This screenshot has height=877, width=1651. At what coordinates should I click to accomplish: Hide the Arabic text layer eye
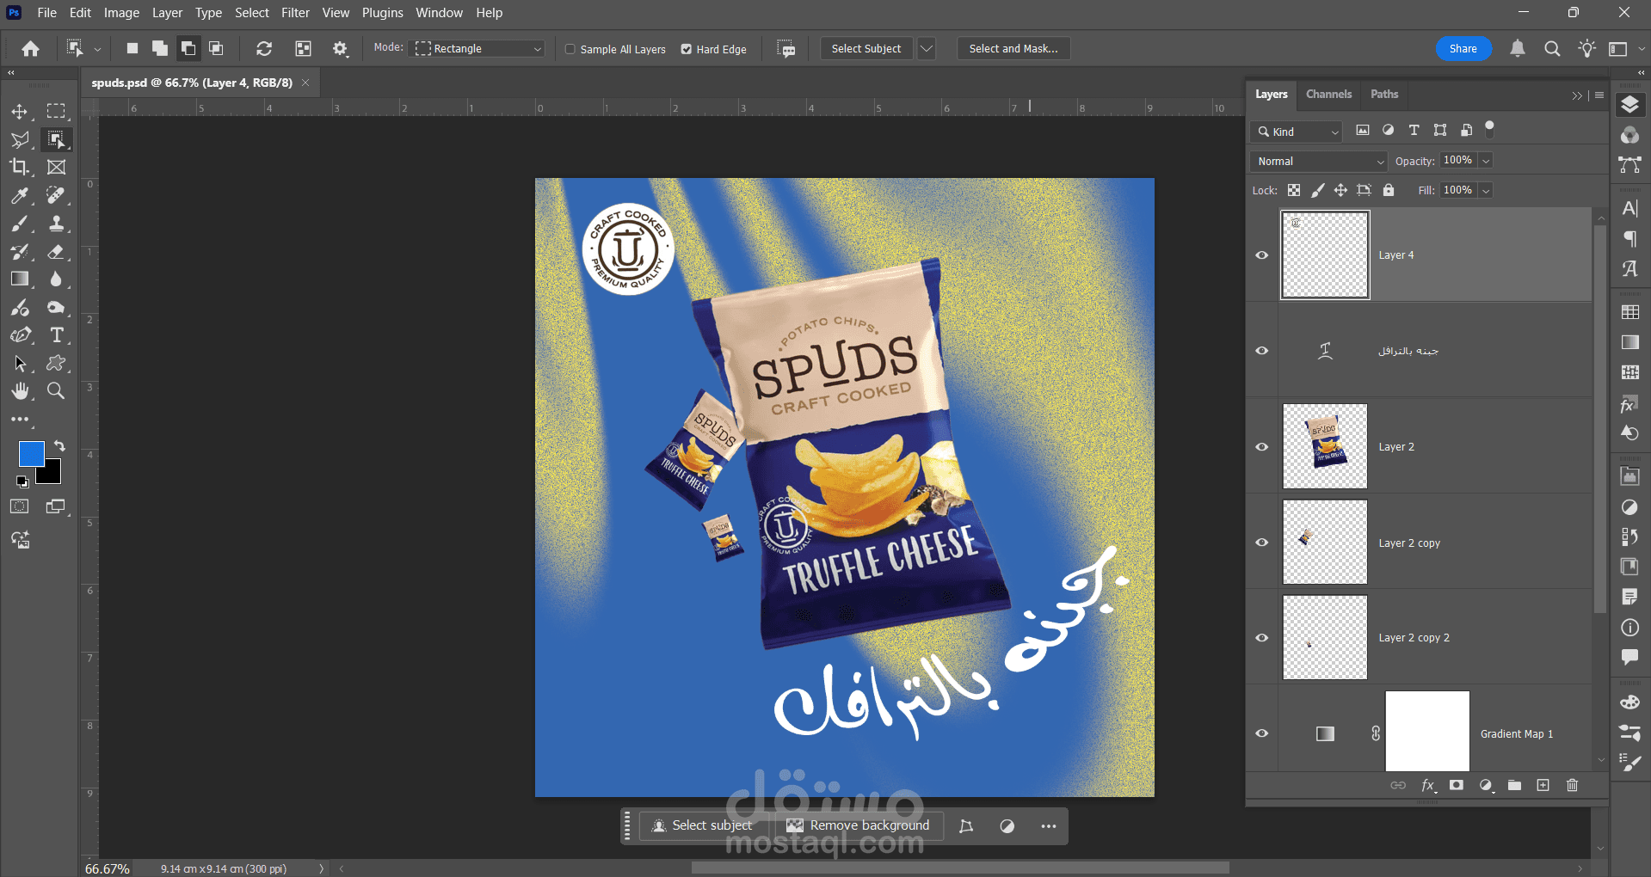point(1262,351)
